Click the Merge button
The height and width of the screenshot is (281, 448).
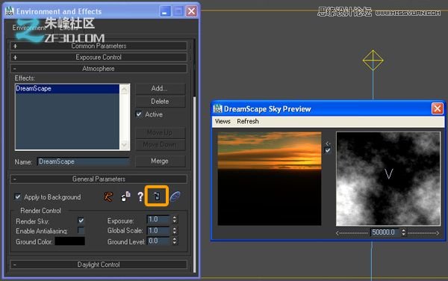[x=160, y=161]
